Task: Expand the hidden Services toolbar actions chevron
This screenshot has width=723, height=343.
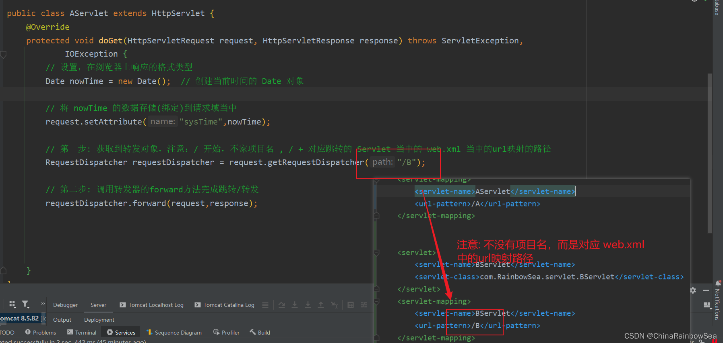Action: coord(43,304)
